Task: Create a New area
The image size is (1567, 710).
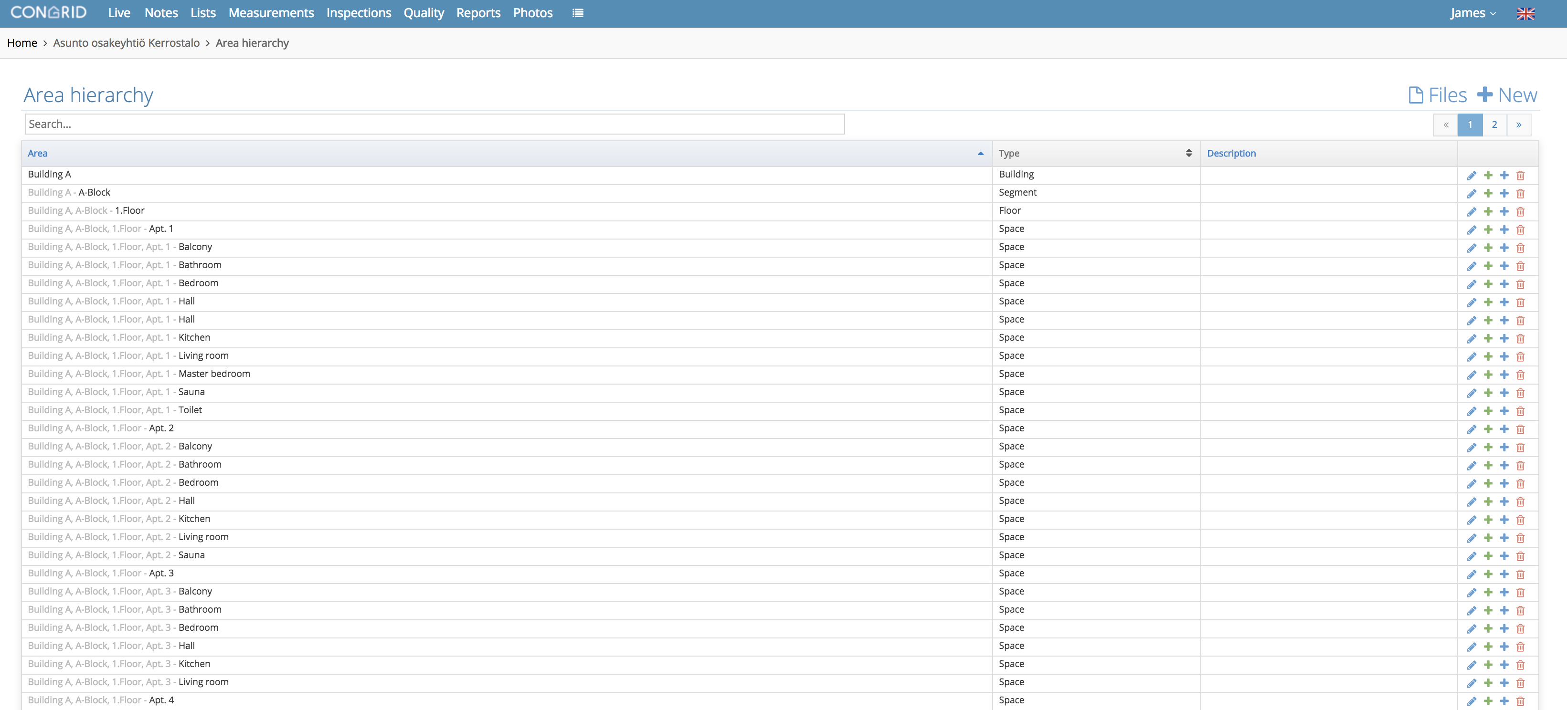Action: (1507, 95)
